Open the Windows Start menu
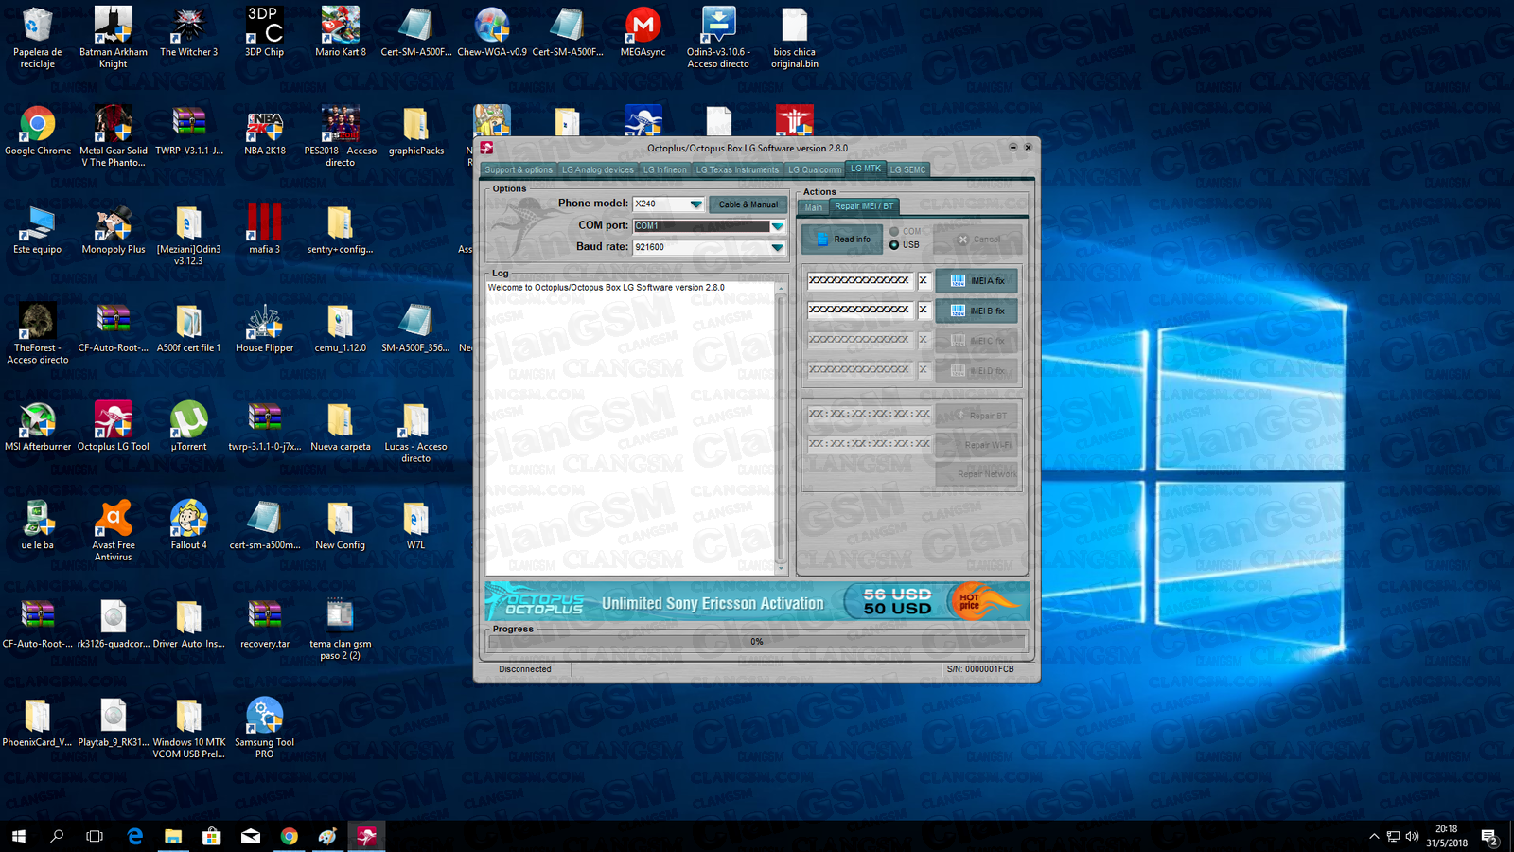Screen dimensions: 1514x852 click(x=19, y=836)
